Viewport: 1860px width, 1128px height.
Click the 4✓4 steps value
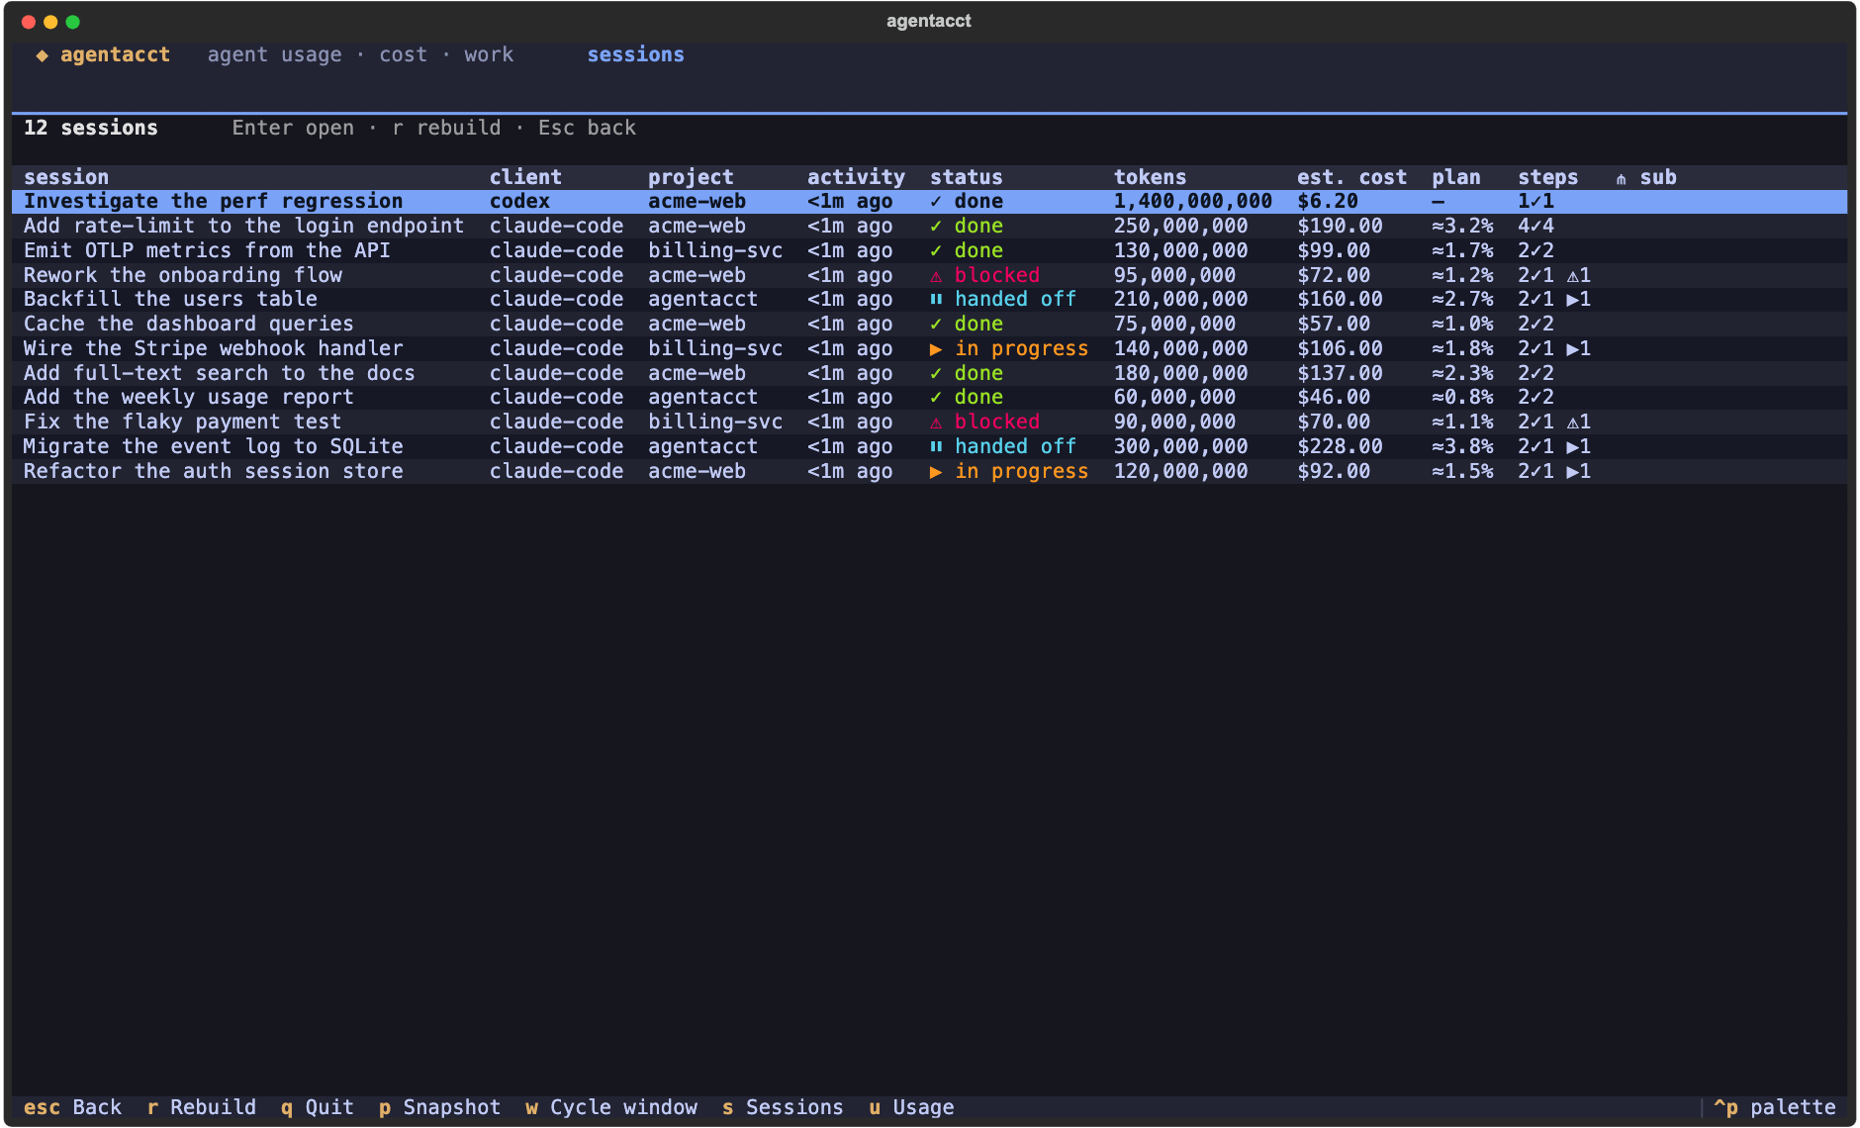click(x=1535, y=227)
